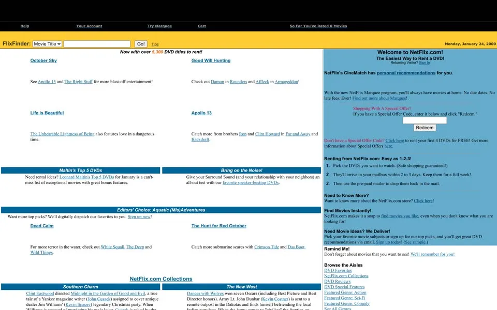Open the Rounders link
The height and width of the screenshot is (310, 497).
[x=238, y=82]
